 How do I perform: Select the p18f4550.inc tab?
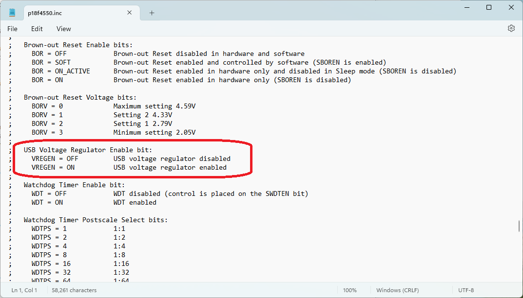click(x=73, y=13)
